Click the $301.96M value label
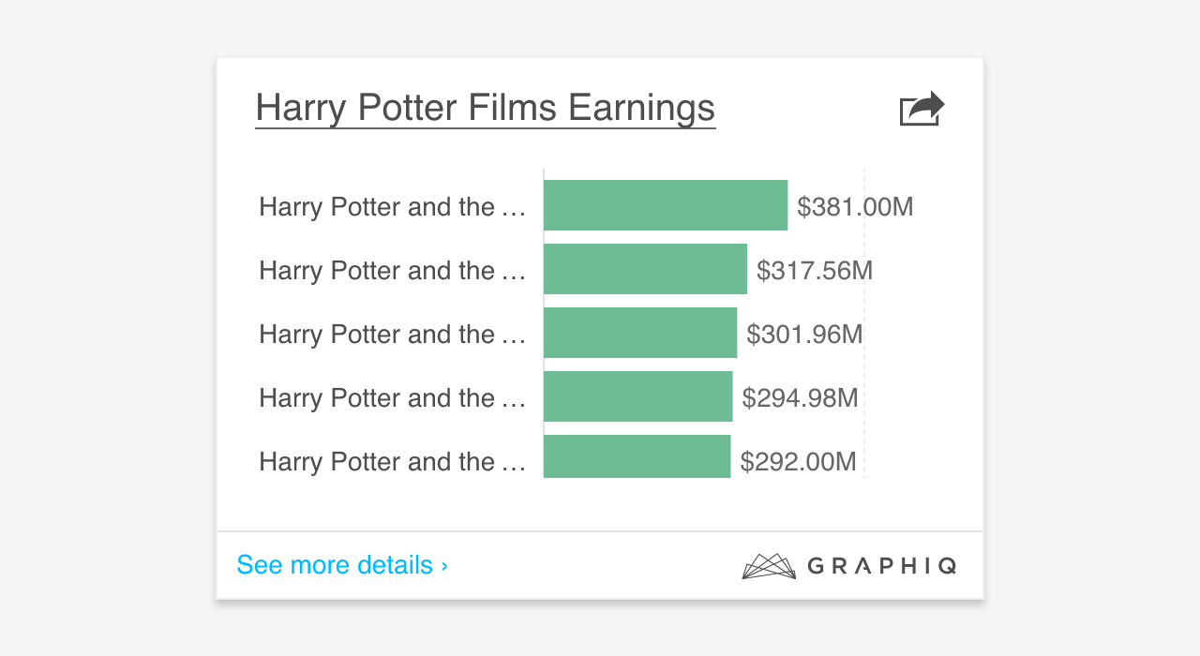This screenshot has width=1200, height=656. 804,335
